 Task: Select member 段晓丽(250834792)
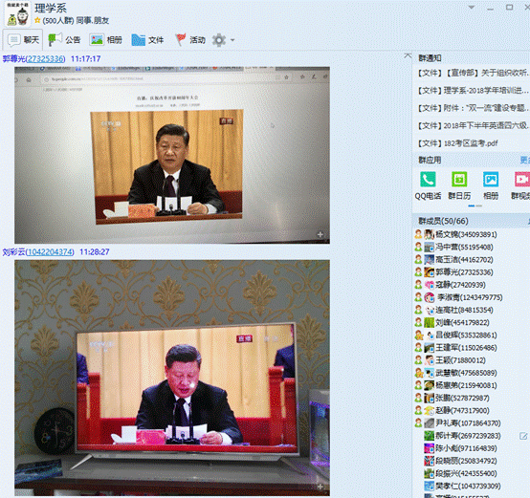(466, 461)
